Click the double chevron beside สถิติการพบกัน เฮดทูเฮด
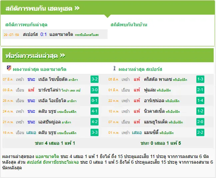Screen dimensions: 216x178 coord(77,8)
